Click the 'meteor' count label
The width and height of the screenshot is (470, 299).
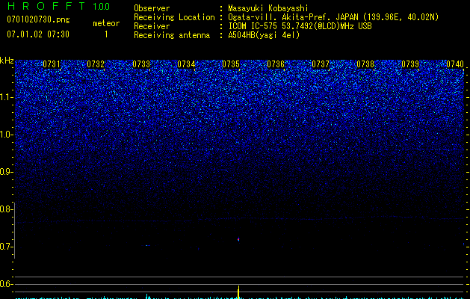coord(106,23)
